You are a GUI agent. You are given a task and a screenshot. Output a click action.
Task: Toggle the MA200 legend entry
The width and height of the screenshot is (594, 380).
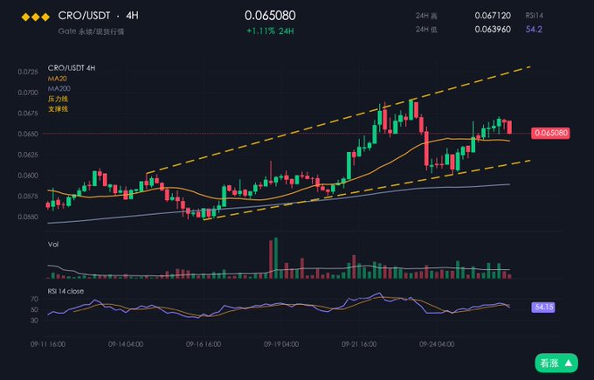[59, 88]
